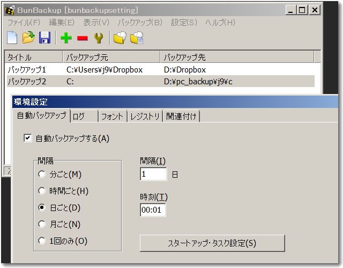Add a backup entry with green plus icon
This screenshot has width=343, height=268.
click(66, 38)
